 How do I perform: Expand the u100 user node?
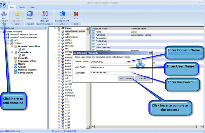59,105
